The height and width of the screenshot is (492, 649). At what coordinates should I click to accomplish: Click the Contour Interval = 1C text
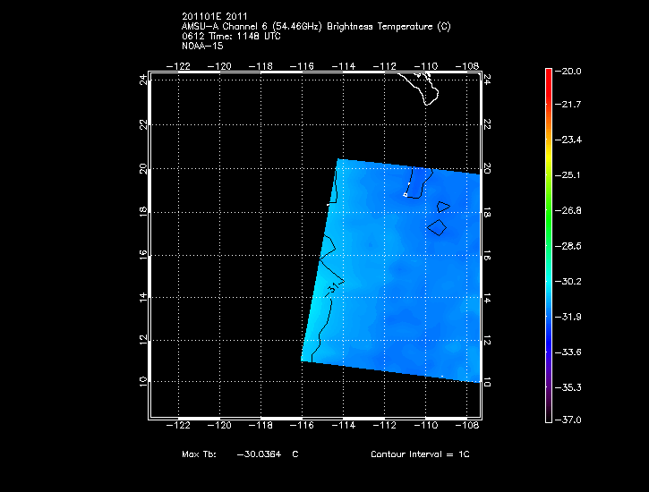tap(419, 454)
